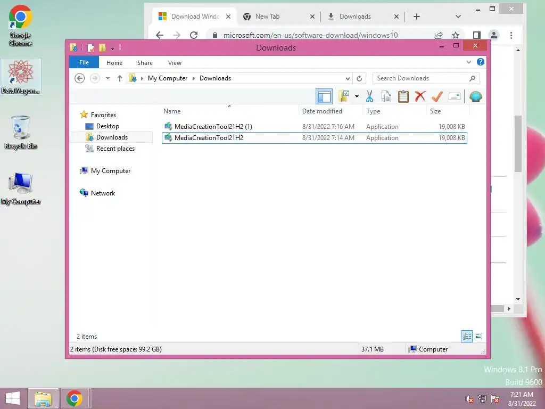Select file MediaCreationTool21H2 from 7:14 AM
This screenshot has height=409, width=545.
[x=315, y=138]
